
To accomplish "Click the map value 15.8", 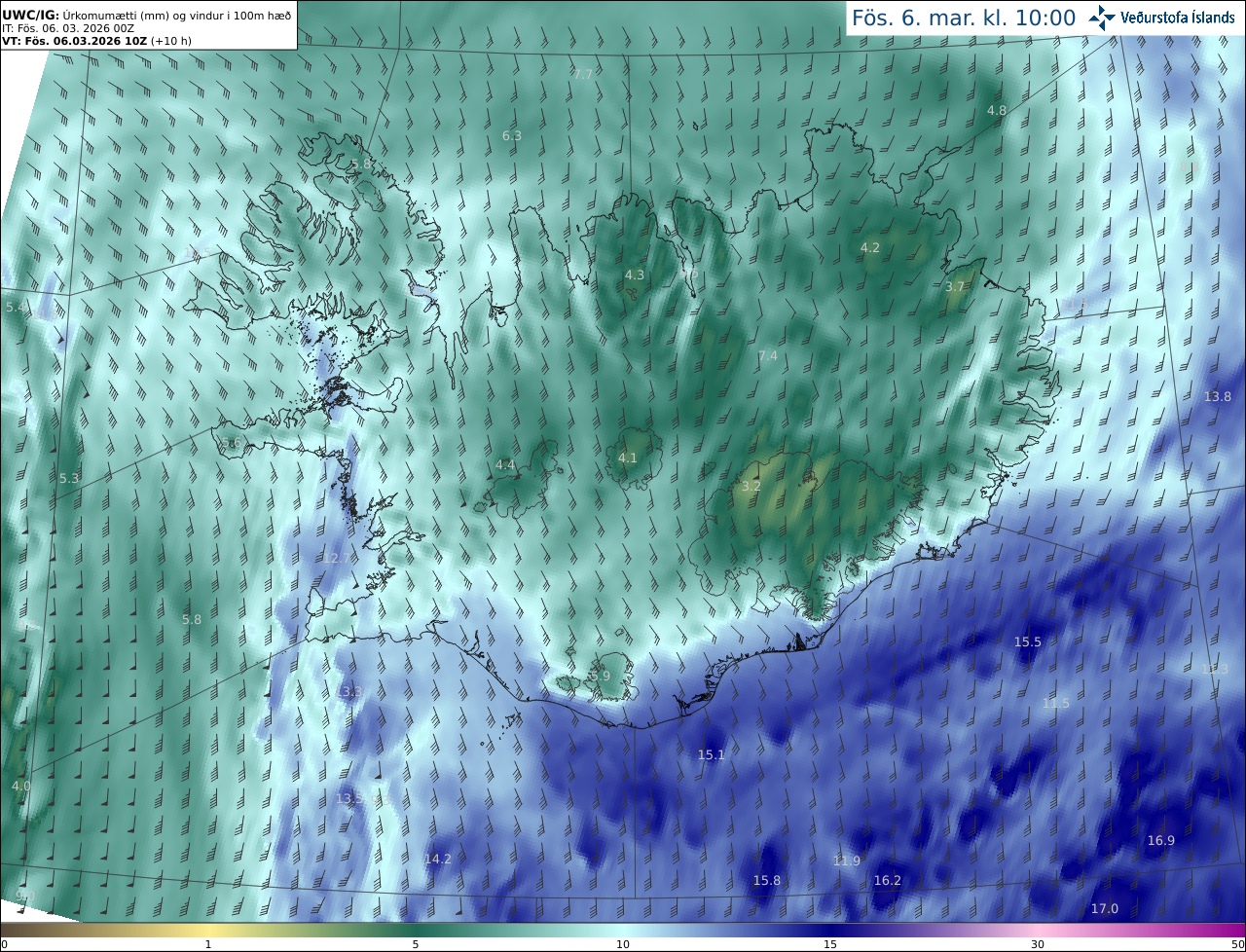I will pyautogui.click(x=767, y=880).
